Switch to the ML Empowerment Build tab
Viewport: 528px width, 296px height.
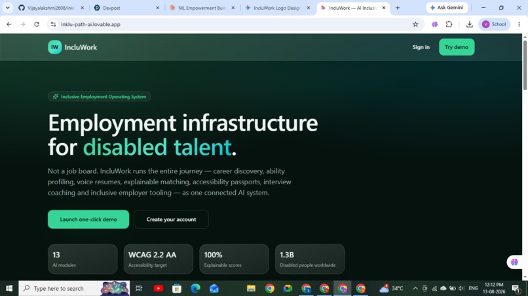[x=202, y=8]
